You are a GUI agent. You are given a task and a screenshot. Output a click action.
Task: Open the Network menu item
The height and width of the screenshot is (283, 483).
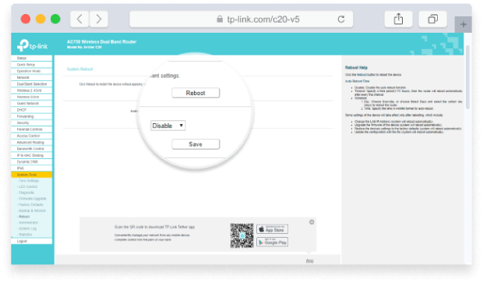[x=32, y=77]
